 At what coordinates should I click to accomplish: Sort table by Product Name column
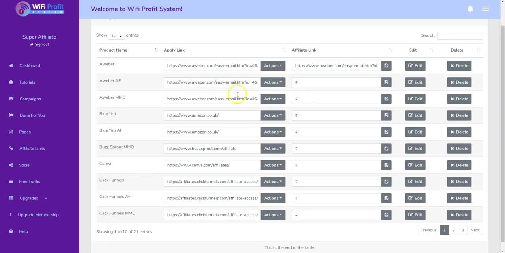tap(129, 50)
